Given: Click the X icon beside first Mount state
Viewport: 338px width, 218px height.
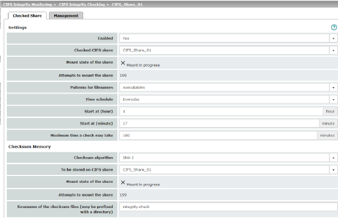Looking at the screenshot, I should point(123,63).
